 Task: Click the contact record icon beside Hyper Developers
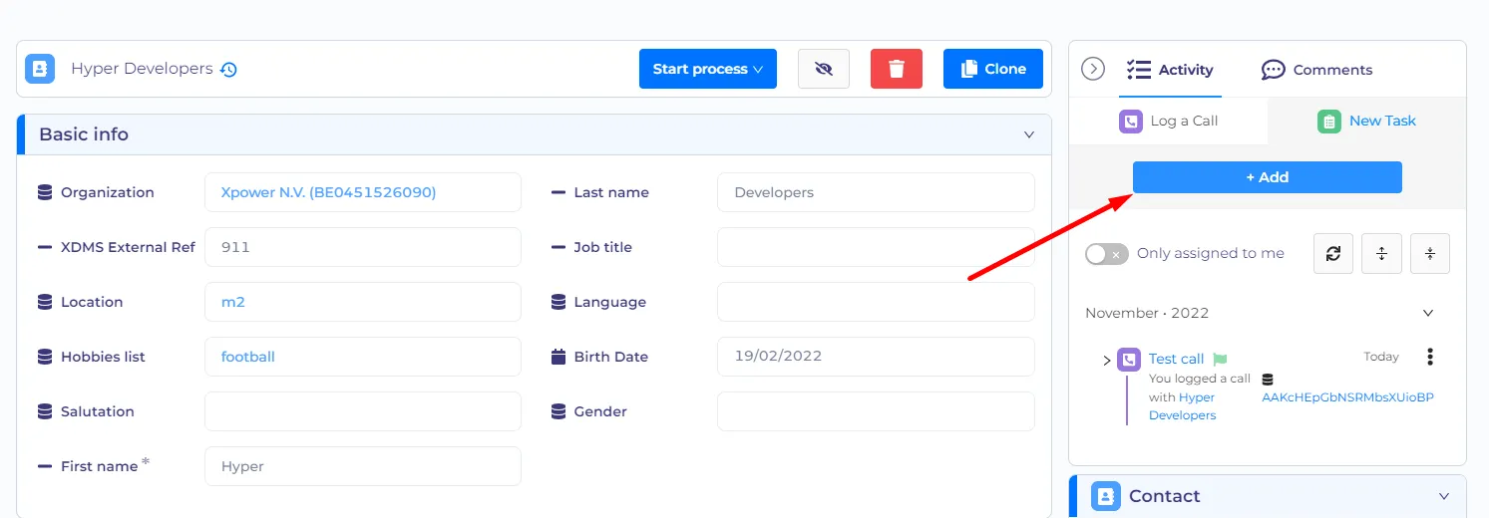40,69
